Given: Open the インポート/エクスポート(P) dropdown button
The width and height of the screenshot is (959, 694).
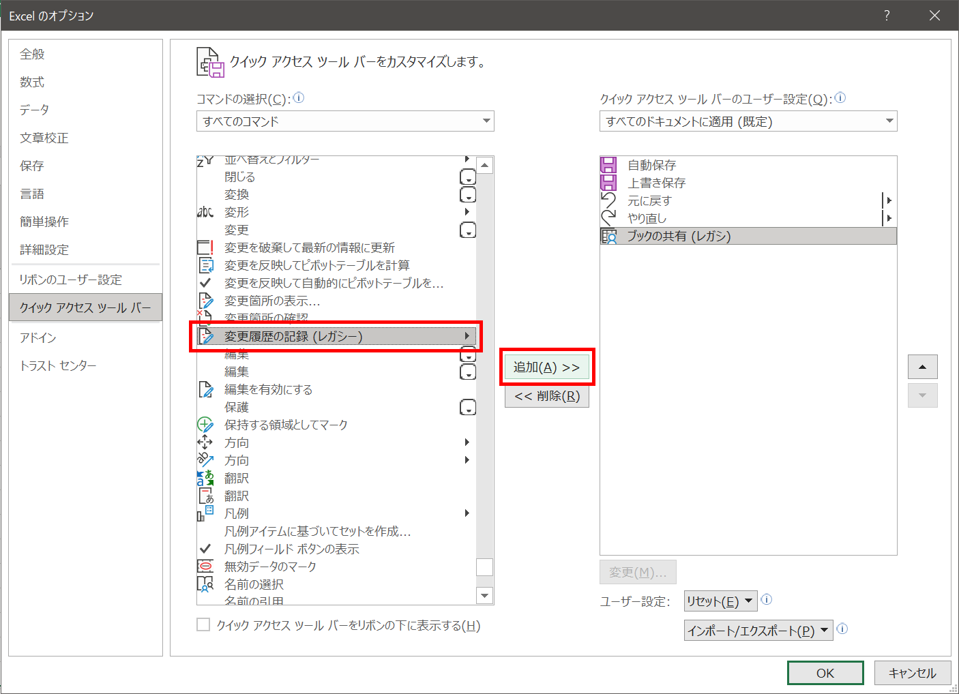Looking at the screenshot, I should 758,631.
